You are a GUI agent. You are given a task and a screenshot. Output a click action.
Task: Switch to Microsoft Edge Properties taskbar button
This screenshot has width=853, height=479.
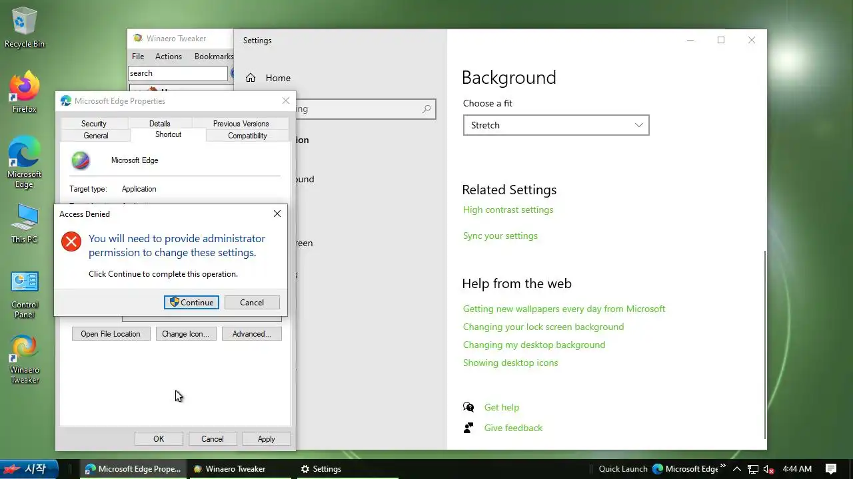pos(133,469)
